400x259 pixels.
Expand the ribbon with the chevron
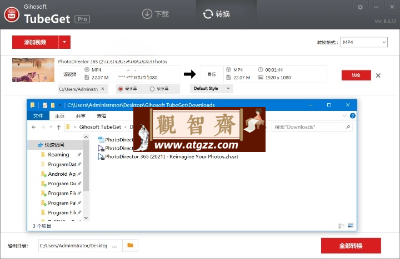tap(344, 116)
